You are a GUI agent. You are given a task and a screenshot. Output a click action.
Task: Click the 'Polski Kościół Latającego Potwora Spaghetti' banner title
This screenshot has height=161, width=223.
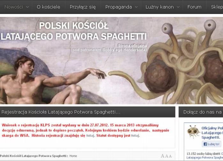point(73,31)
